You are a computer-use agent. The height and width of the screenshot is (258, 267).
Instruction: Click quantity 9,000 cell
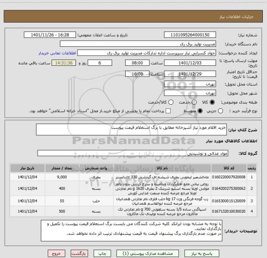(62, 177)
